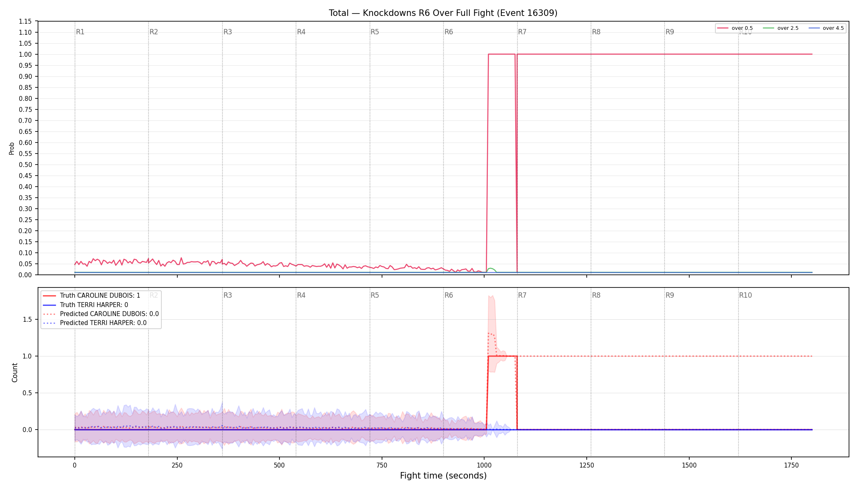Screen dimensions: 858x490
Task: Click the R8 round label in the Count chart
Action: click(597, 295)
